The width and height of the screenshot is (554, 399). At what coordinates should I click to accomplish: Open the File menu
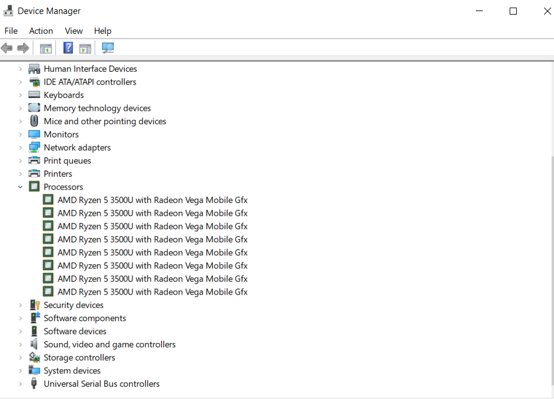pyautogui.click(x=11, y=31)
